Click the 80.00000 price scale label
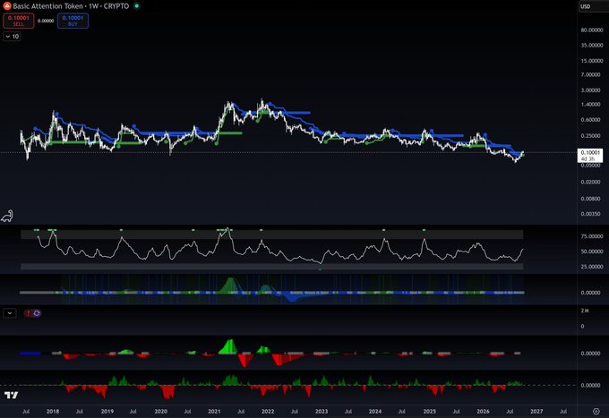 coord(592,30)
